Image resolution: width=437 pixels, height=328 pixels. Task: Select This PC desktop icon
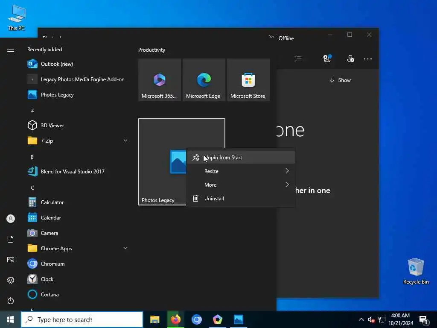[x=17, y=18]
